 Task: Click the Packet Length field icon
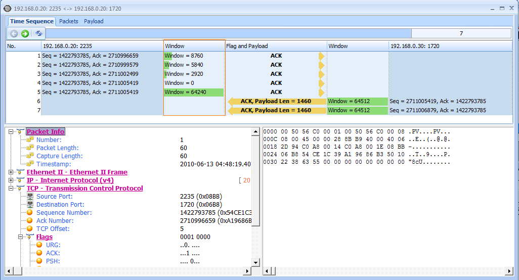click(30, 147)
